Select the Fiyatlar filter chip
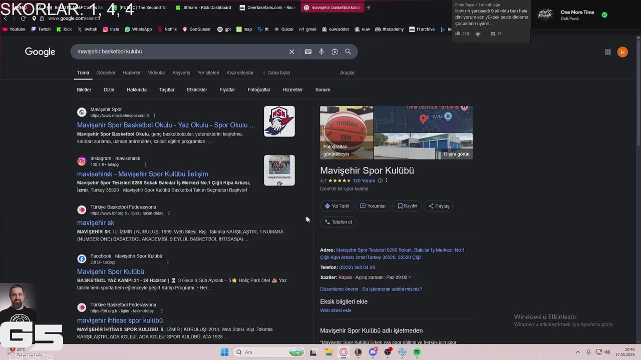 point(227,90)
